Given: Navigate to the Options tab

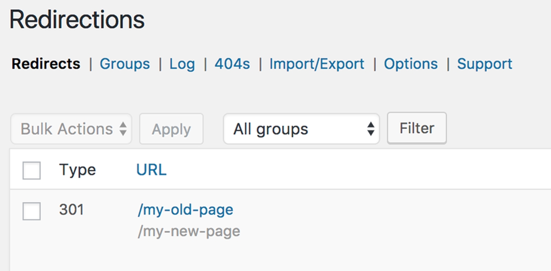Looking at the screenshot, I should [410, 64].
